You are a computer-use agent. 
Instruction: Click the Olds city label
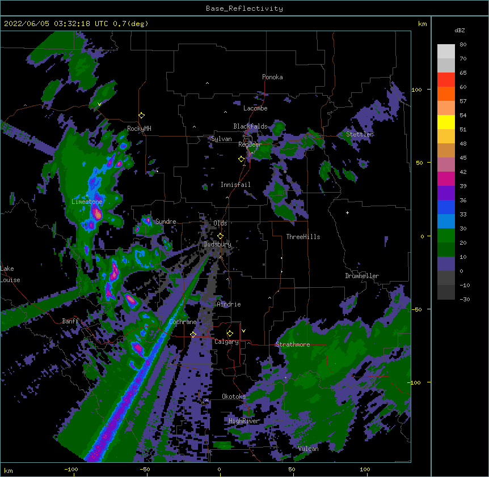coord(220,223)
